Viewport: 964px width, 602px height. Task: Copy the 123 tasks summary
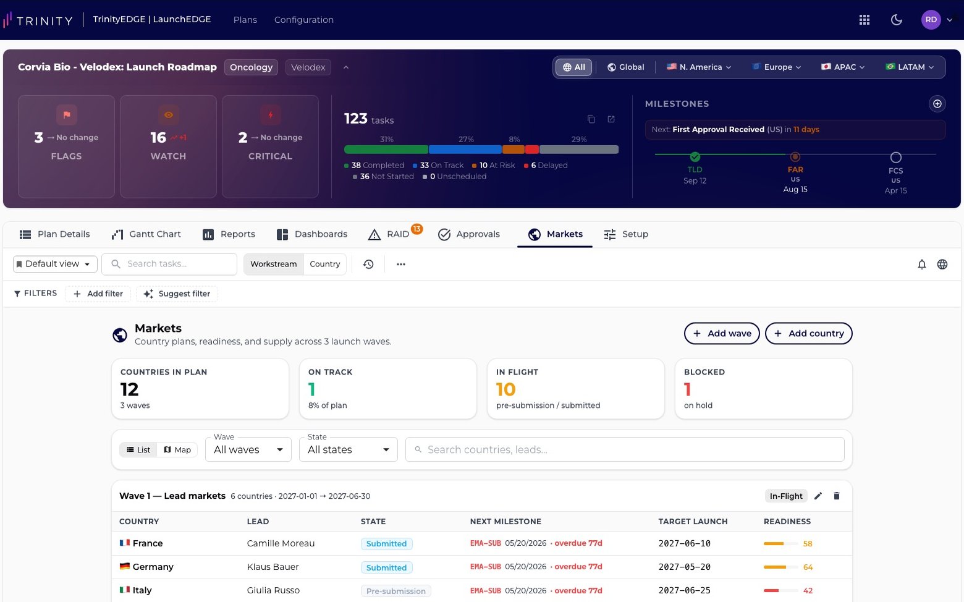coord(591,119)
